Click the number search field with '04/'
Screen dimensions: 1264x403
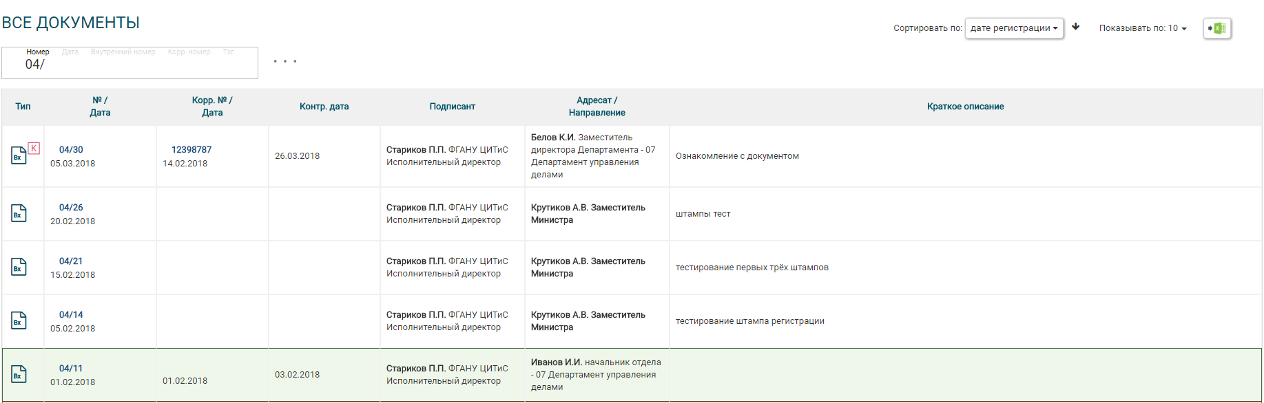click(x=138, y=65)
